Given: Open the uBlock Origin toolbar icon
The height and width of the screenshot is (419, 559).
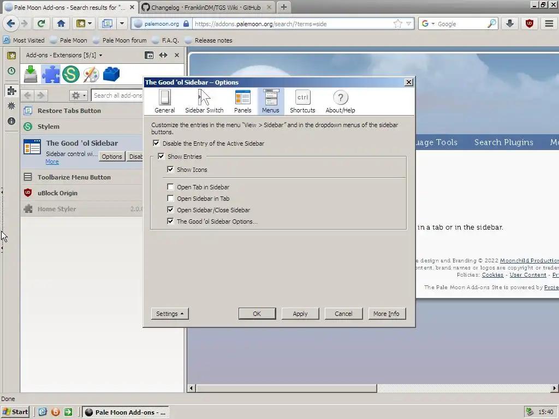Looking at the screenshot, I should pos(530,24).
